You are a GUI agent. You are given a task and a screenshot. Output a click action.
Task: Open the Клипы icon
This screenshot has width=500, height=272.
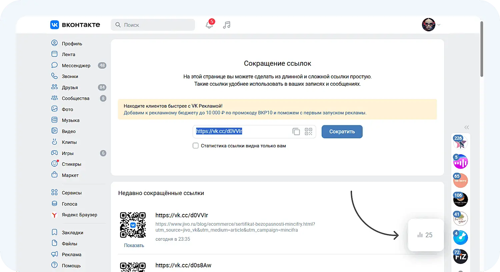coord(54,142)
